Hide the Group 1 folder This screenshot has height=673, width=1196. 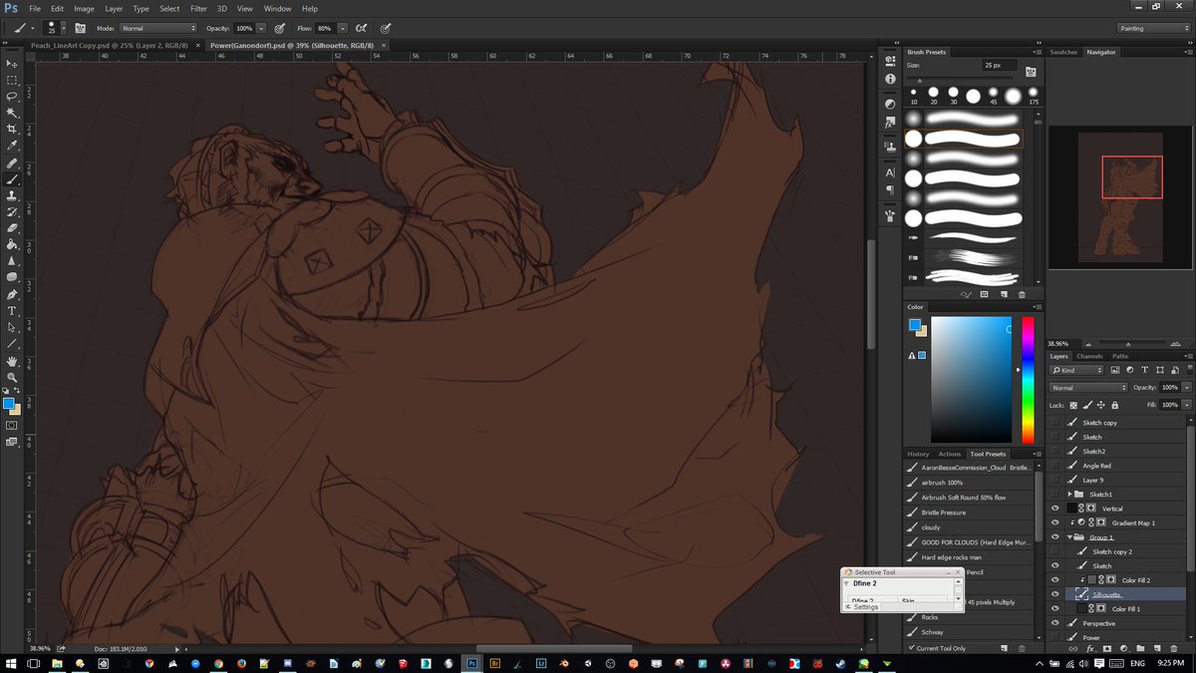[1055, 537]
